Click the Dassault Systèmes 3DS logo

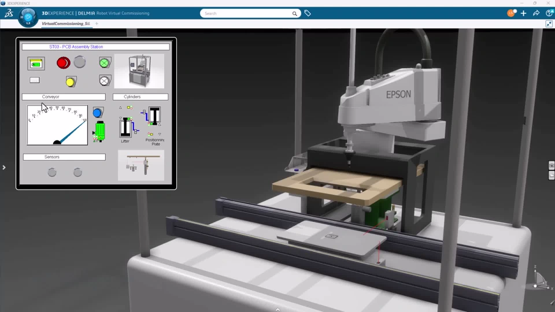9,13
